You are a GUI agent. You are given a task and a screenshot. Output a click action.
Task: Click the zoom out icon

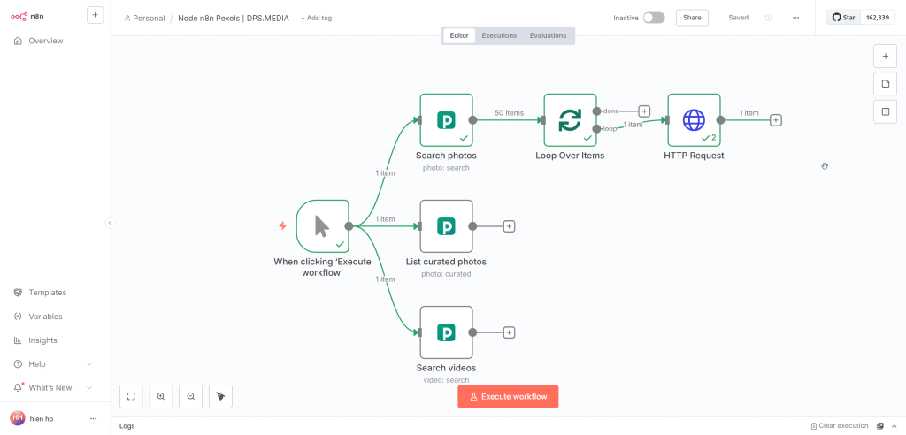point(191,397)
